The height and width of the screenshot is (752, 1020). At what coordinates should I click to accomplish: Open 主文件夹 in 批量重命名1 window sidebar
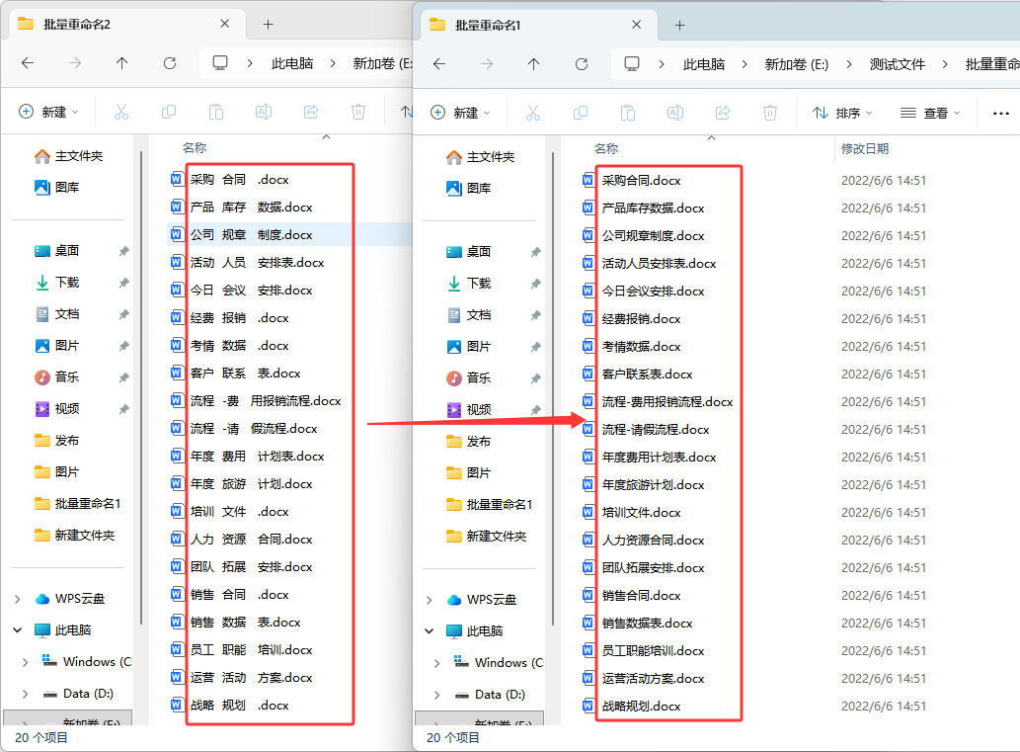(x=481, y=157)
